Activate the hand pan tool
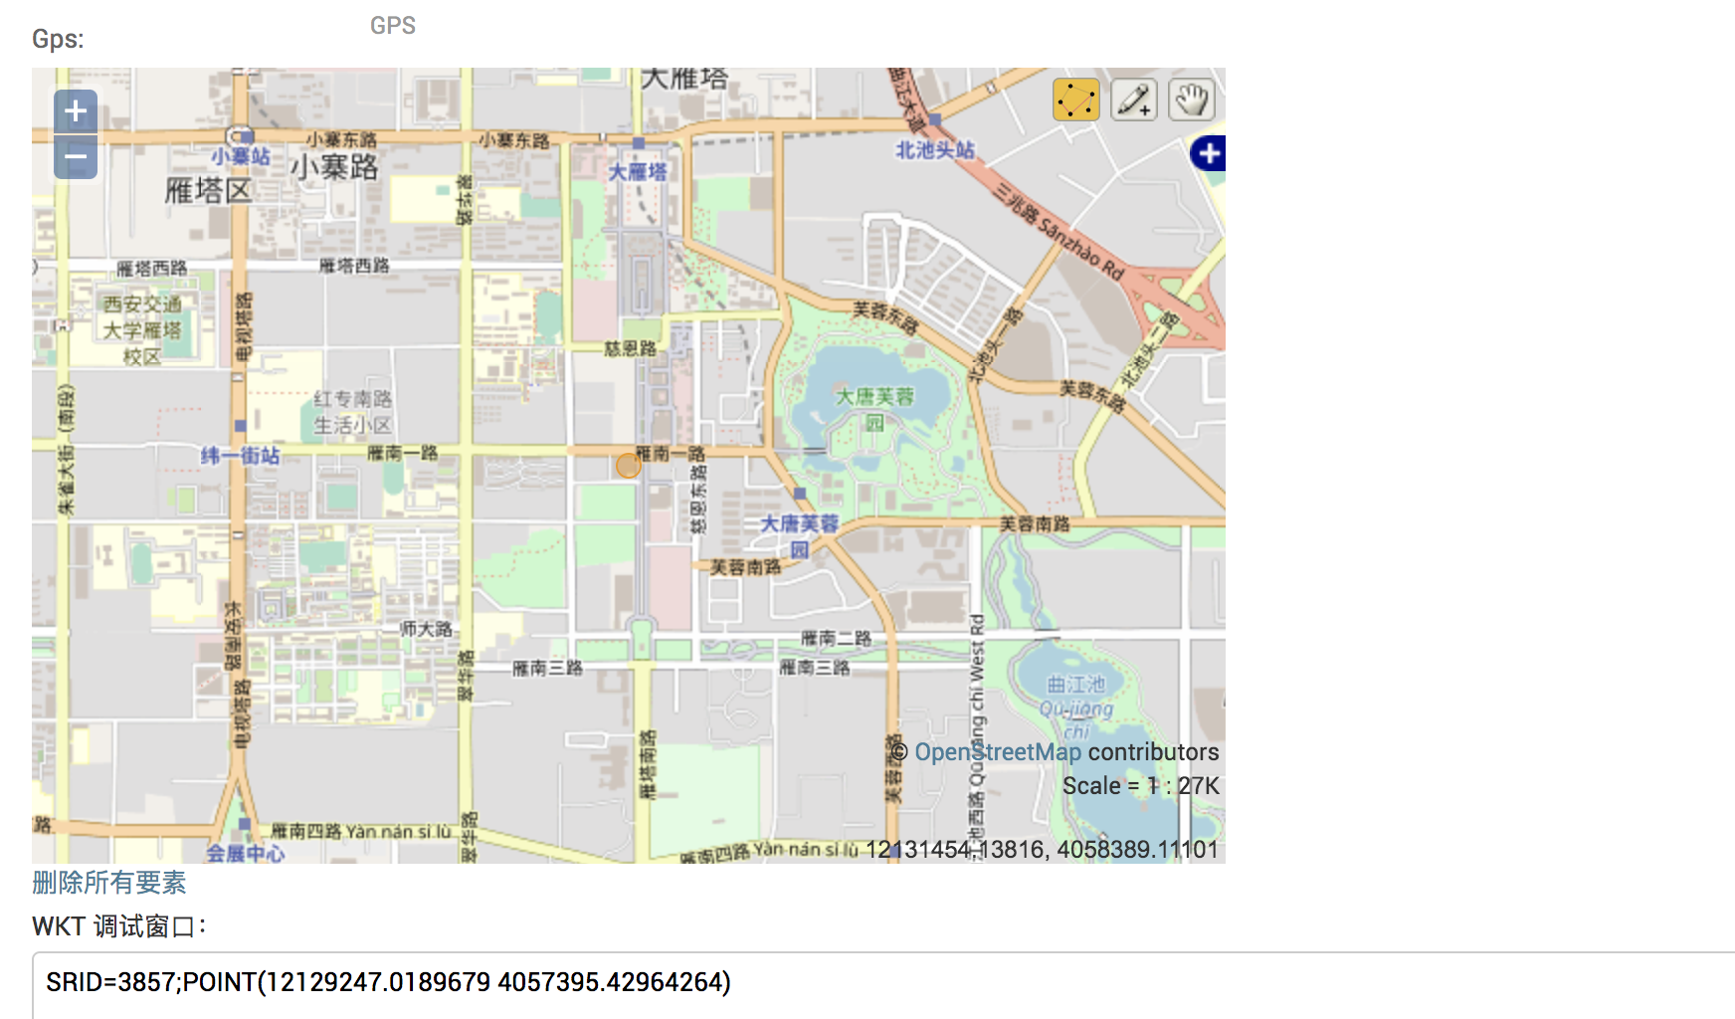Image resolution: width=1735 pixels, height=1019 pixels. [1191, 100]
